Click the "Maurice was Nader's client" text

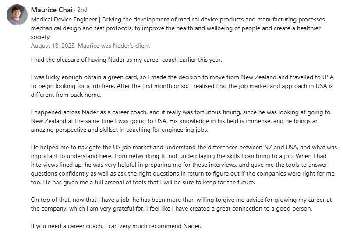coord(115,46)
